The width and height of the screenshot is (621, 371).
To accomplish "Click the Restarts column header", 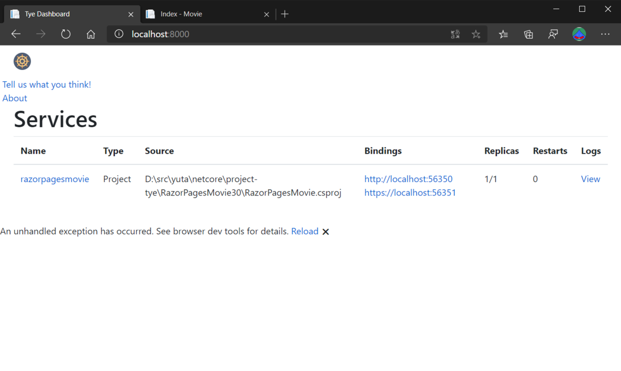I will point(550,151).
